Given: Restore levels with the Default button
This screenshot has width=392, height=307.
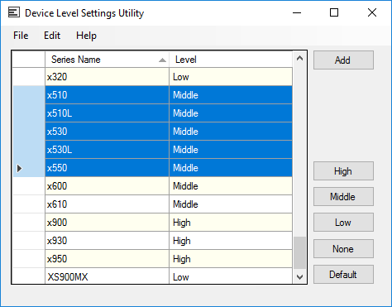Looking at the screenshot, I should click(343, 275).
